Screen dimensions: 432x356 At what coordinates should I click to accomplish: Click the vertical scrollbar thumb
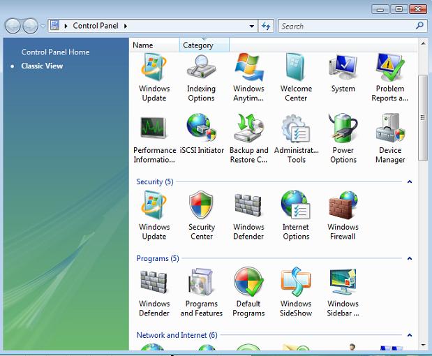(423, 118)
